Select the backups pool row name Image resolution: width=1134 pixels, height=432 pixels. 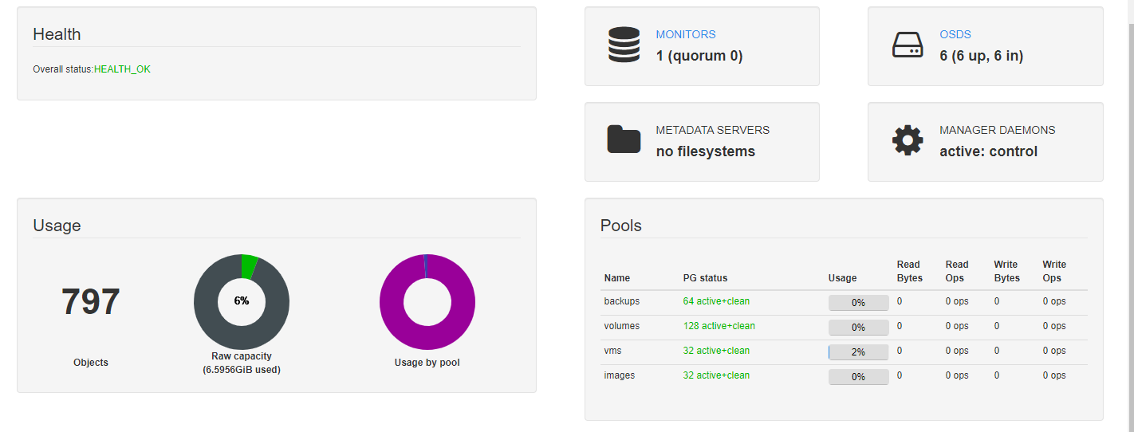[x=622, y=301]
